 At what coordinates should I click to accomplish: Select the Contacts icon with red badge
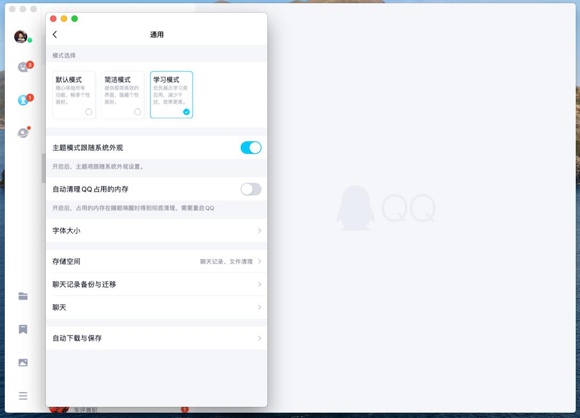click(23, 100)
